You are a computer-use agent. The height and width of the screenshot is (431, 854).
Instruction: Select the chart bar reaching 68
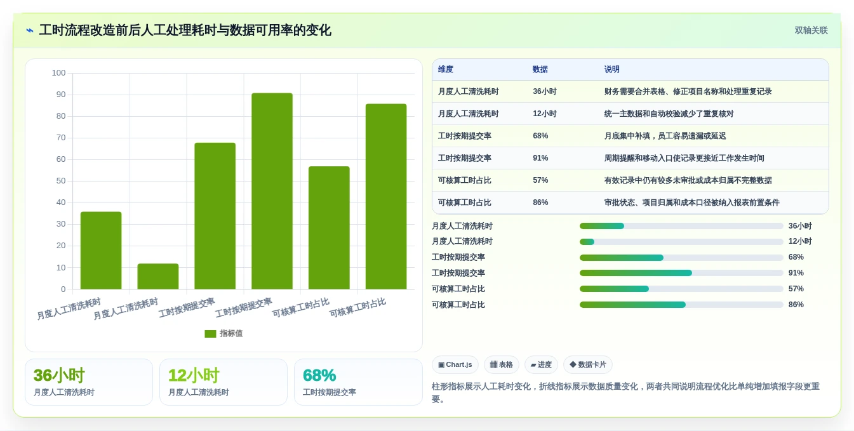[215, 216]
